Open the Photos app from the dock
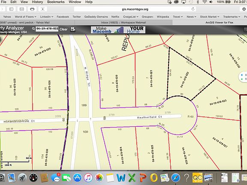Image resolution: width=247 pixels, height=185 pixels. (x=99, y=178)
